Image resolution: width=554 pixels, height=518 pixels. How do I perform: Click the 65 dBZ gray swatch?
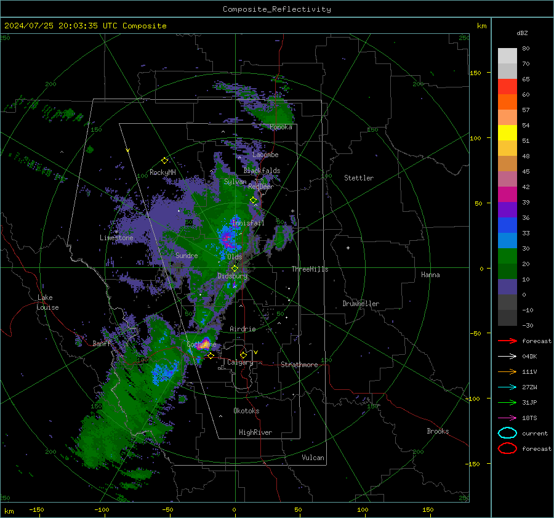tap(507, 71)
